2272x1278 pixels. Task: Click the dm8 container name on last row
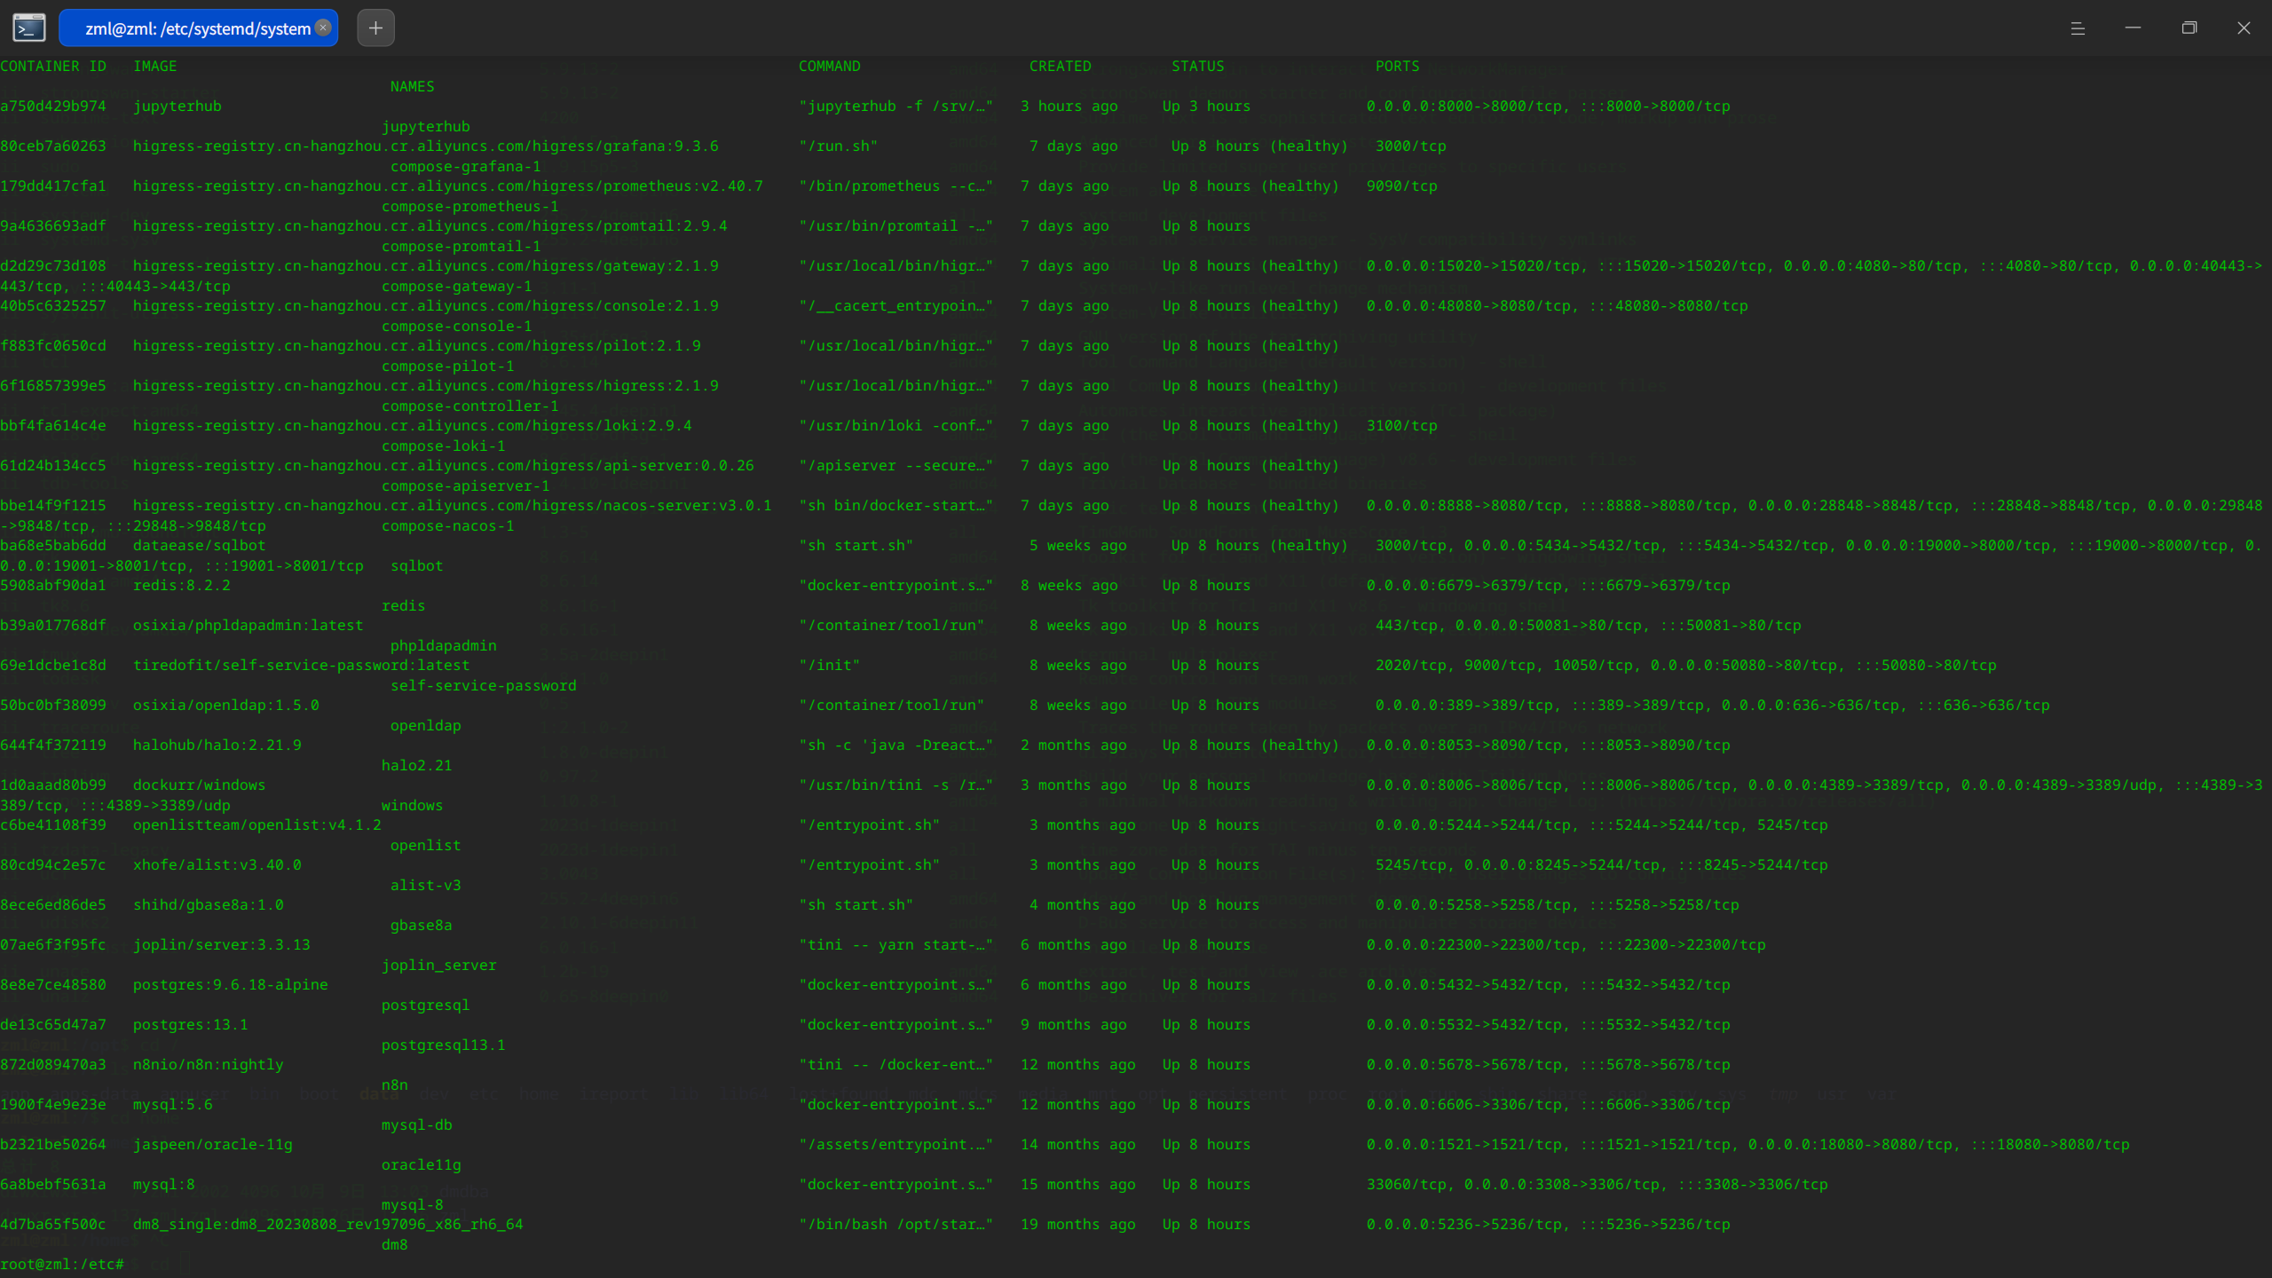coord(394,1244)
